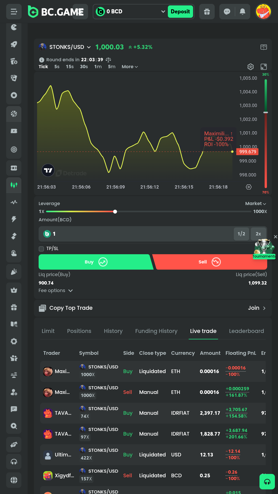Open the lottery ticket sidebar icon
This screenshot has height=494, width=278.
(14, 168)
